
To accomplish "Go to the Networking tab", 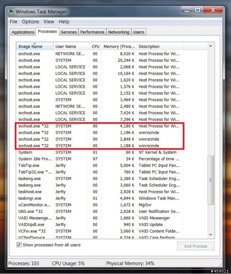I will [x=119, y=32].
